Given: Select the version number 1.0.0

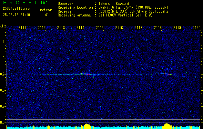Looking at the screenshot, I should 44,3.
